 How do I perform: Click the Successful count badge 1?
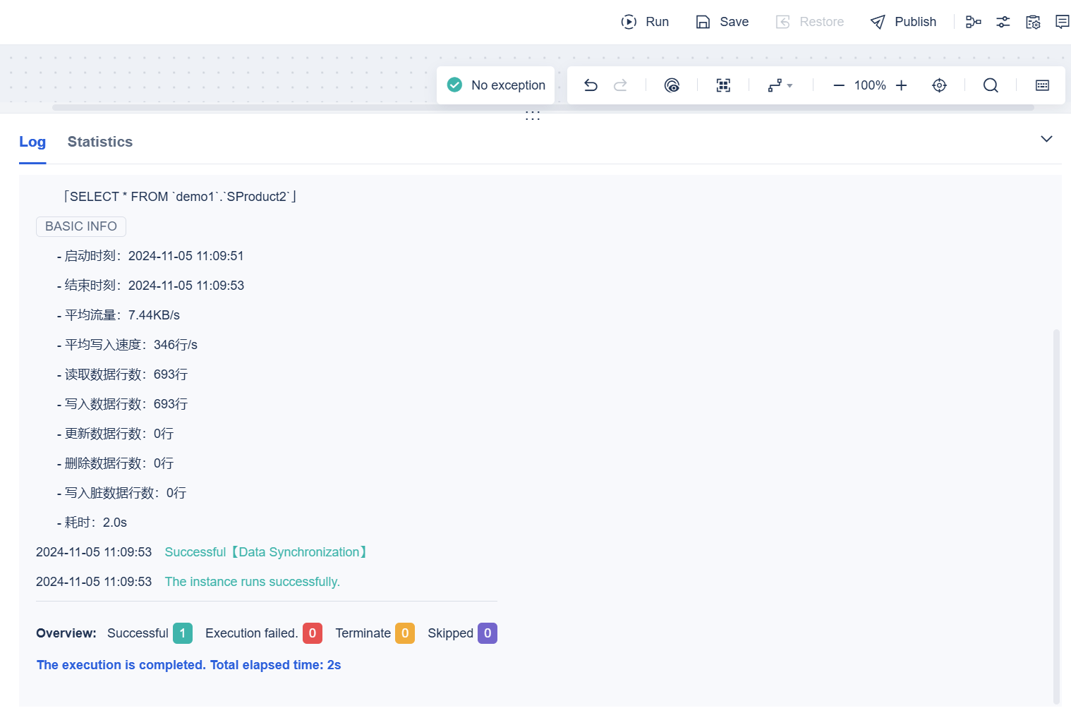[x=183, y=633]
